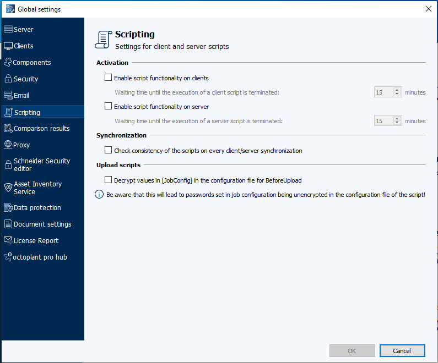Enable script functionality on clients

108,78
